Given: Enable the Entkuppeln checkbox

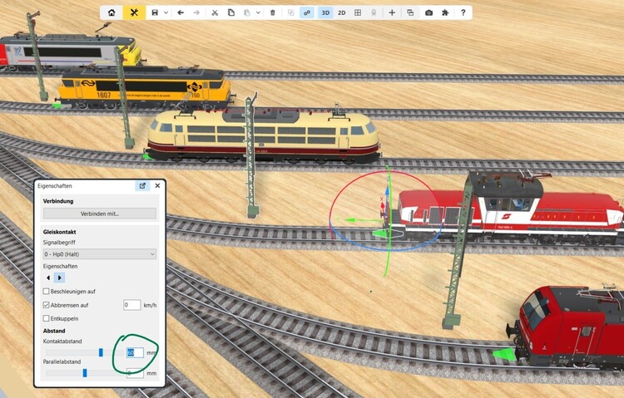Looking at the screenshot, I should 46,318.
